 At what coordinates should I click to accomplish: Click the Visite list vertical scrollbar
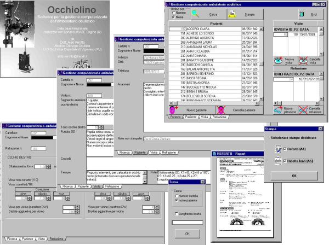pyautogui.click(x=321, y=41)
